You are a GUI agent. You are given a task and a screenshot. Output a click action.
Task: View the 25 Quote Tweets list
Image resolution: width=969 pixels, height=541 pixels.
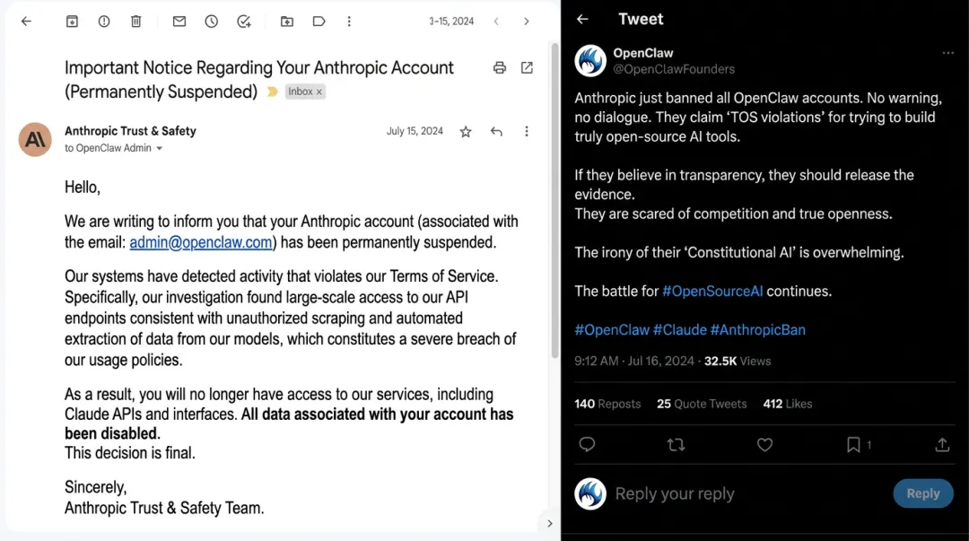click(702, 404)
